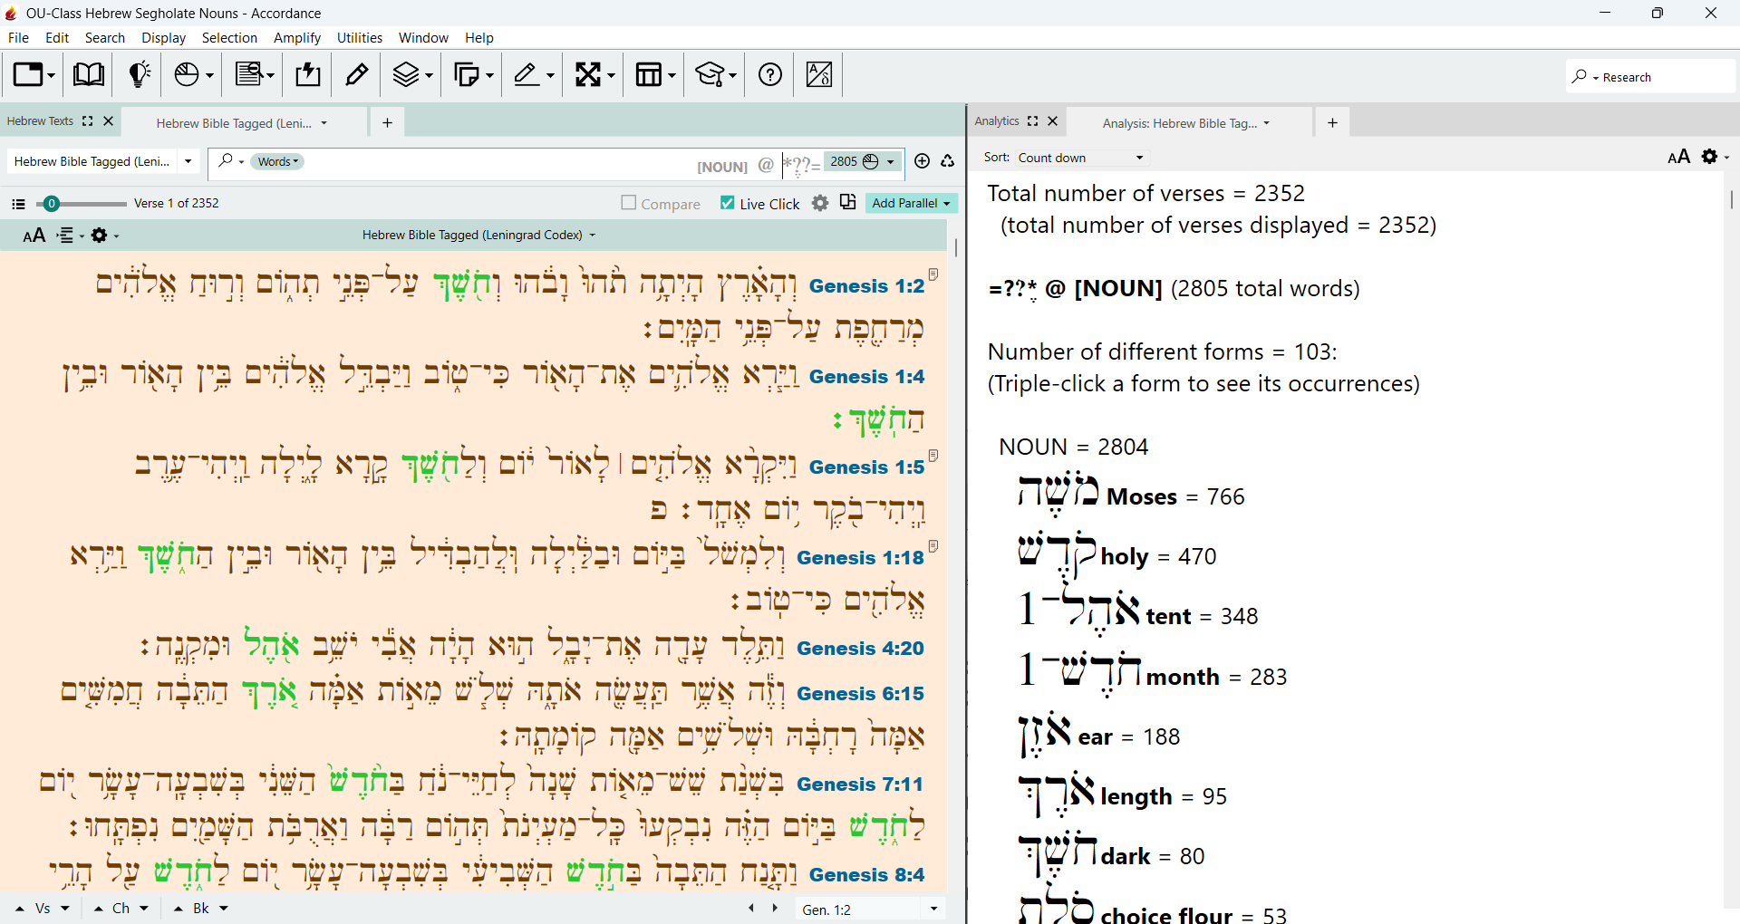
Task: Open the Add Parallel dropdown
Action: (911, 203)
